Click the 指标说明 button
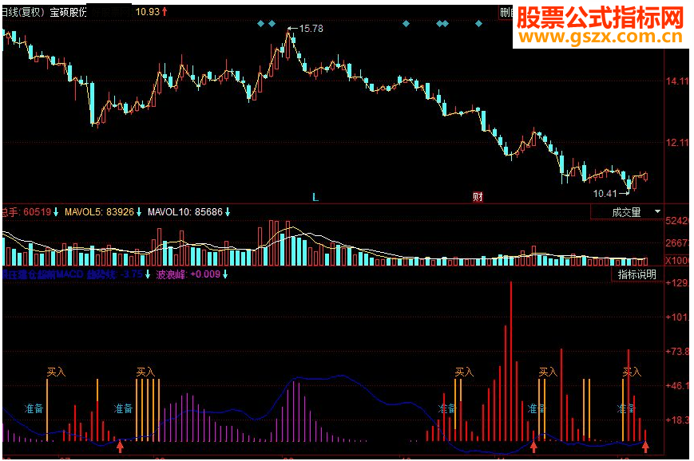This screenshot has height=461, width=694. tap(636, 275)
